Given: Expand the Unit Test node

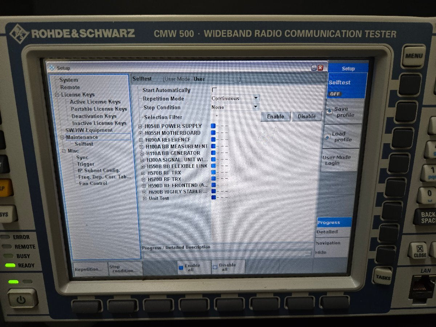Looking at the screenshot, I should click(145, 198).
